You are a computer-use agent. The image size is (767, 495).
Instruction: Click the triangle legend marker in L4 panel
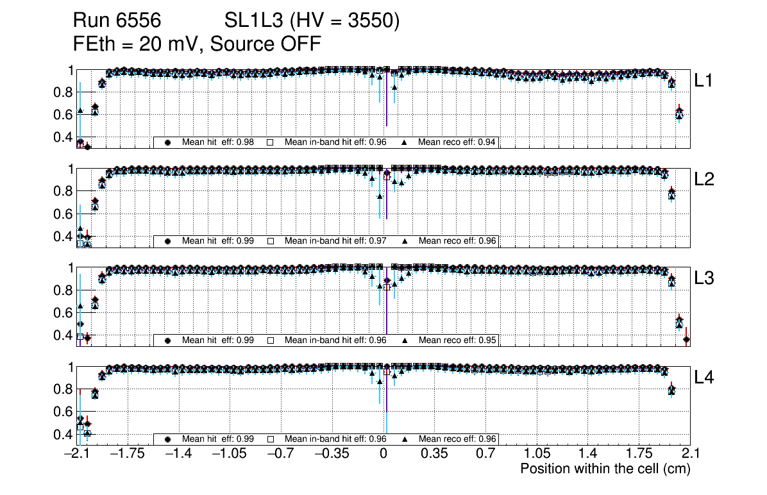click(405, 439)
